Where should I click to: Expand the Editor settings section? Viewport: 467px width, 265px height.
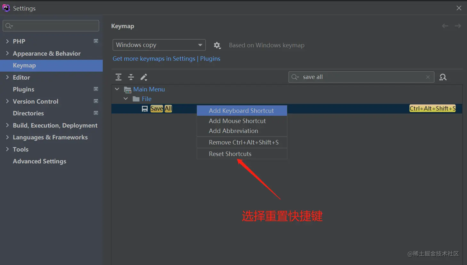click(7, 77)
